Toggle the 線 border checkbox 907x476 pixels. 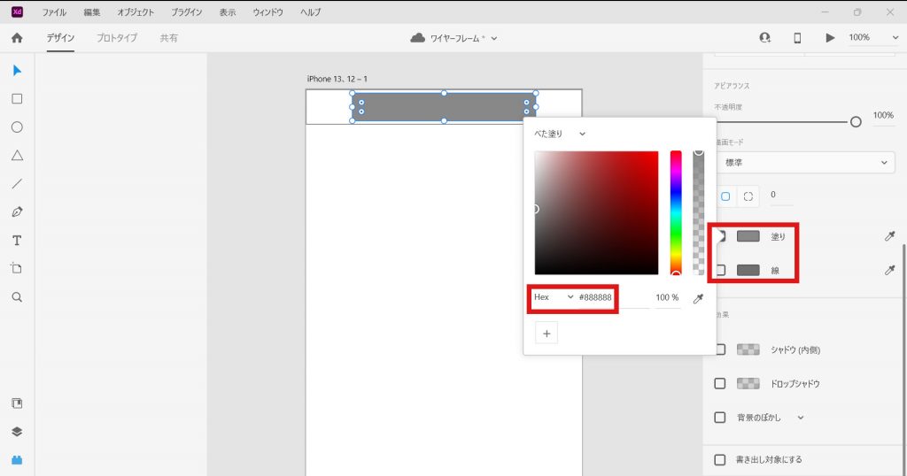click(x=720, y=270)
